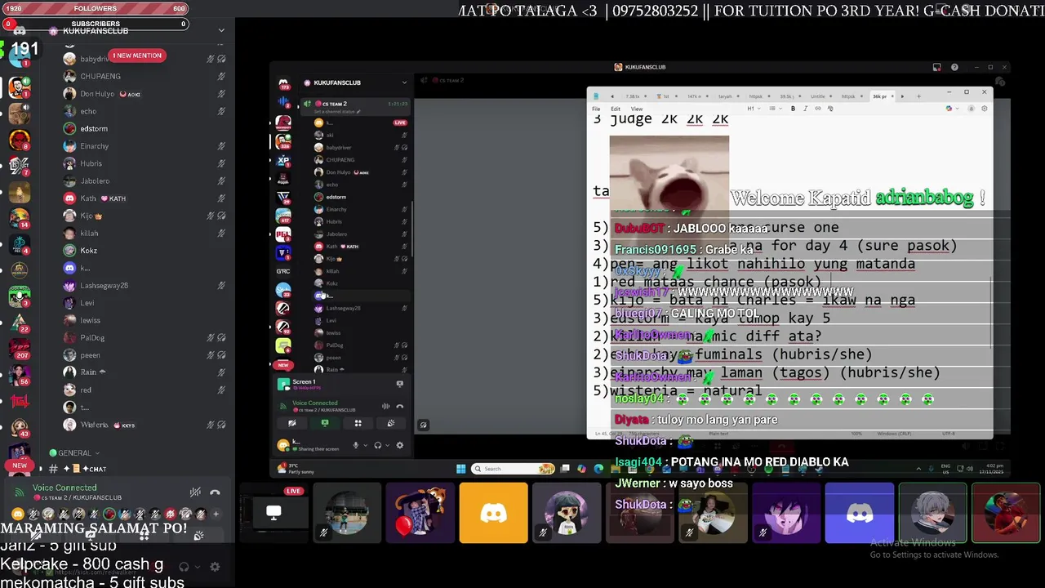
Task: Disconnect call icon in shared Discord Voice Connected row
Action: point(400,406)
